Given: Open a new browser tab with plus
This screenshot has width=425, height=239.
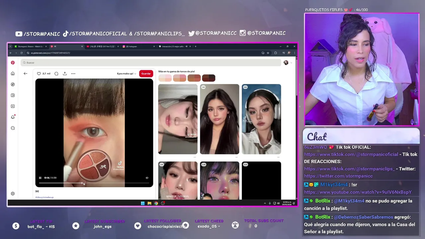Looking at the screenshot, I should [x=196, y=46].
